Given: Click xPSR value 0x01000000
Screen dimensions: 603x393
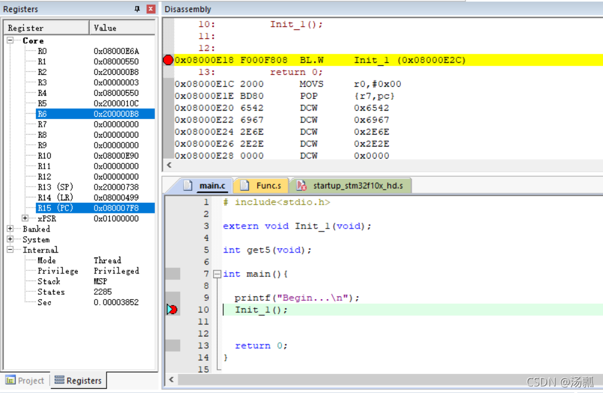Looking at the screenshot, I should click(116, 218).
